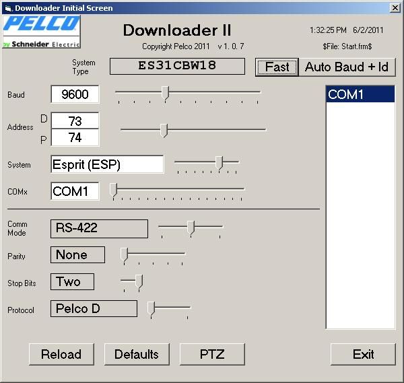Click the Address slider thumb

pos(164,131)
